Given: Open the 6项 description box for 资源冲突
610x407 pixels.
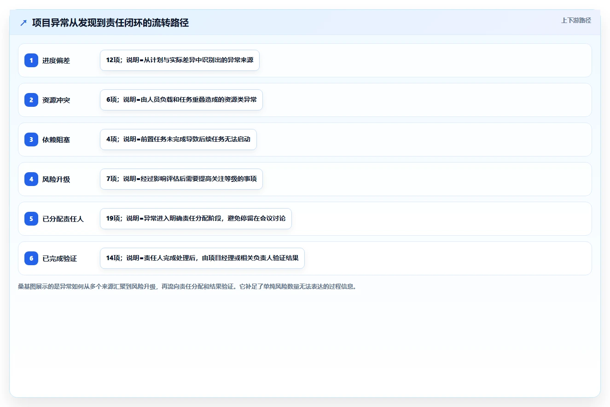Looking at the screenshot, I should point(181,100).
